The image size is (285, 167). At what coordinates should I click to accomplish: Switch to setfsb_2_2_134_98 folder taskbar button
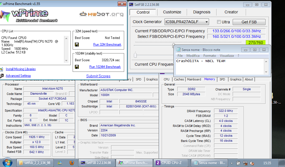click(35, 163)
